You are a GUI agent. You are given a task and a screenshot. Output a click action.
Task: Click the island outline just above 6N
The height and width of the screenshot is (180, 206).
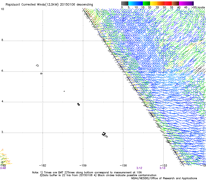(x=37, y=65)
